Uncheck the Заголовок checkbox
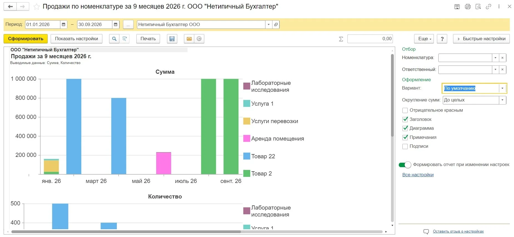514x237 pixels. tap(405, 119)
